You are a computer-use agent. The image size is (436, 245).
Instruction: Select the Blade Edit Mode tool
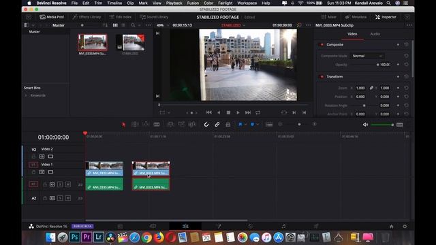[x=157, y=125]
